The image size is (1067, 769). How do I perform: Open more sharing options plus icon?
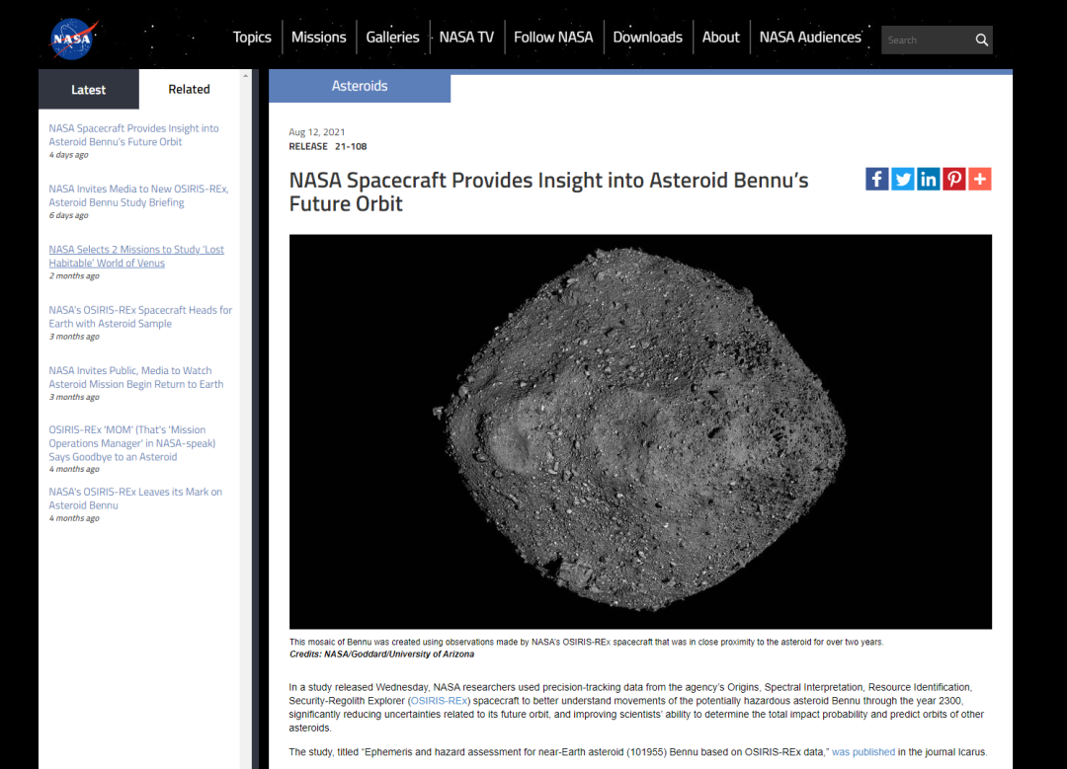point(979,179)
